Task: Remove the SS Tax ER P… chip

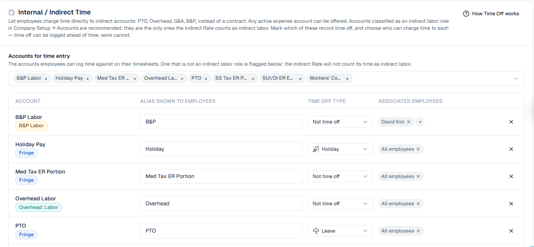Action: coord(253,78)
